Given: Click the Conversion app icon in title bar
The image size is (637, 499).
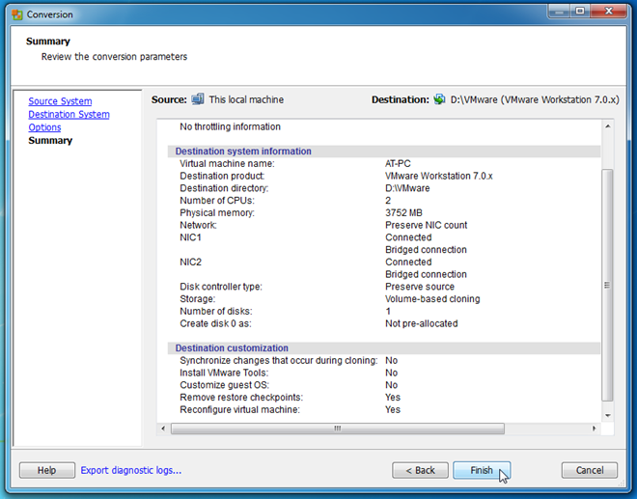Looking at the screenshot, I should coord(16,14).
